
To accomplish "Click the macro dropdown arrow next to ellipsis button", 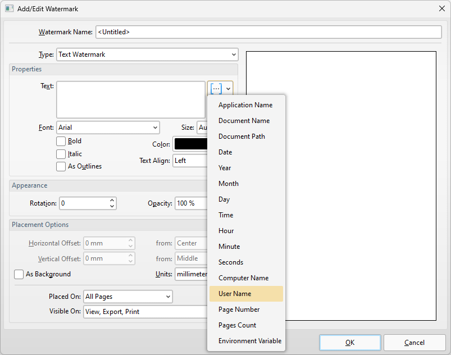I will (x=228, y=88).
